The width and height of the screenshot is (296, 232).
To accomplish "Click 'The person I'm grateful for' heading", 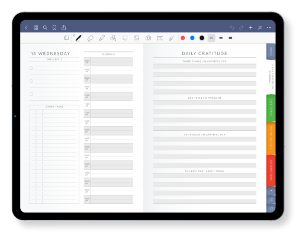I will [204, 134].
